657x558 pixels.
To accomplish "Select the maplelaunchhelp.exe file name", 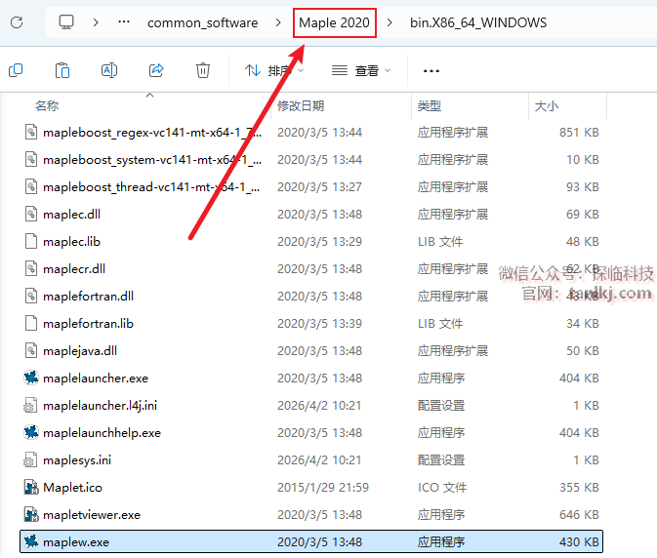I will pyautogui.click(x=102, y=433).
